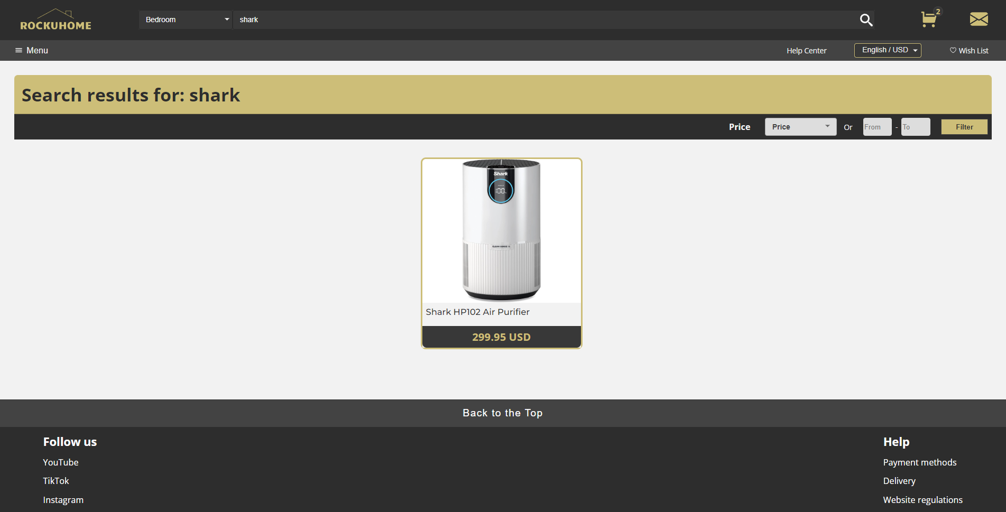
Task: Expand the Price sorting dropdown
Action: (x=800, y=127)
